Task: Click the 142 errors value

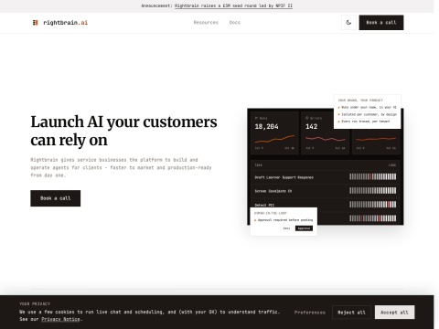Action: click(312, 126)
